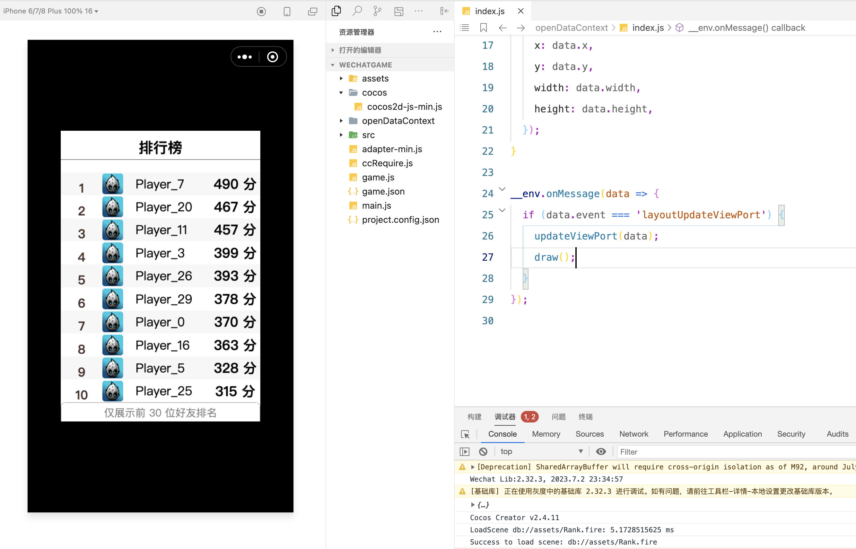This screenshot has height=549, width=856.
Task: Open resource manager more options ellipsis
Action: coord(437,32)
